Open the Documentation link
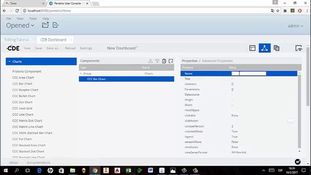 (39, 162)
